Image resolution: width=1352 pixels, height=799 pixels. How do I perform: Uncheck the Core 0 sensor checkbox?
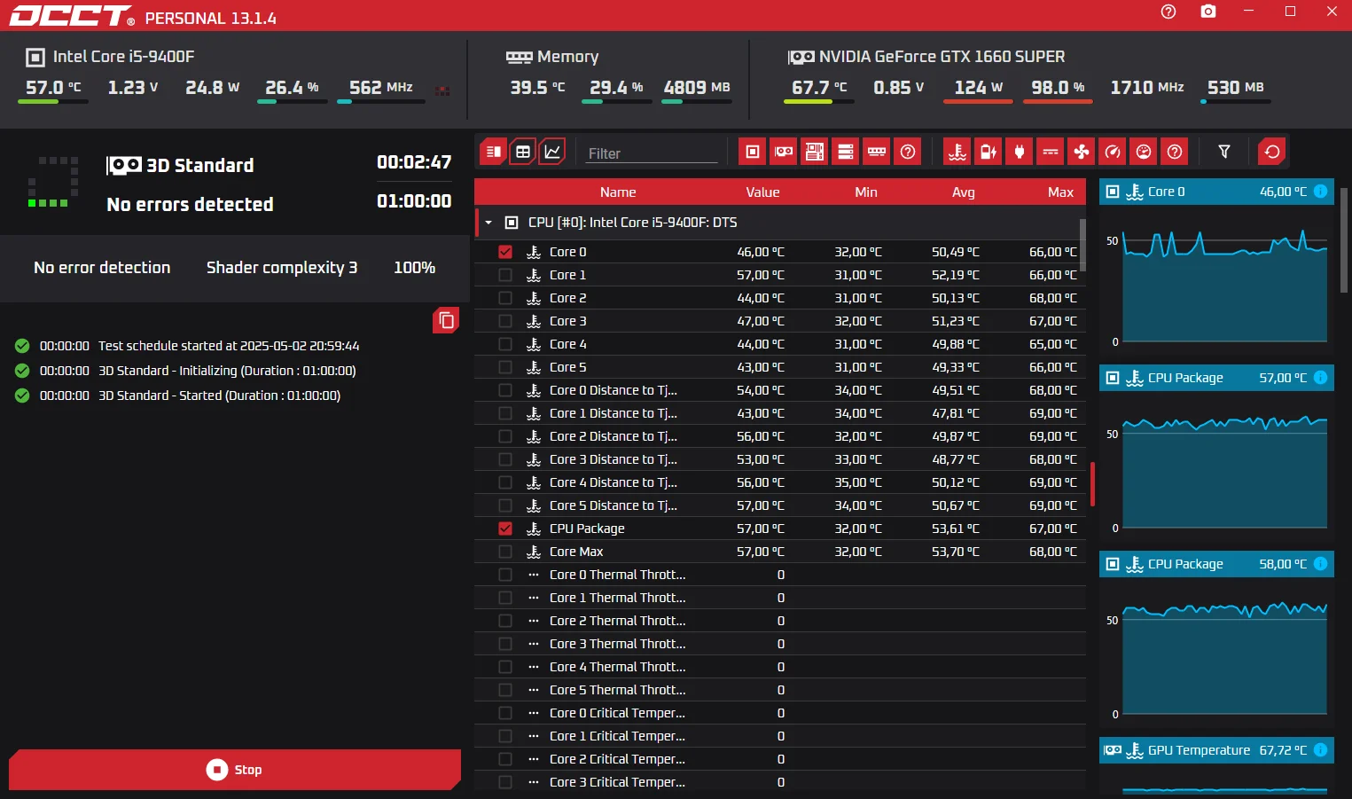(505, 252)
